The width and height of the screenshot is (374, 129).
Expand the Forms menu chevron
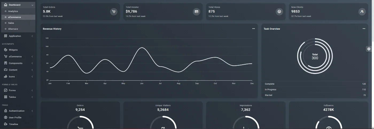(32, 91)
